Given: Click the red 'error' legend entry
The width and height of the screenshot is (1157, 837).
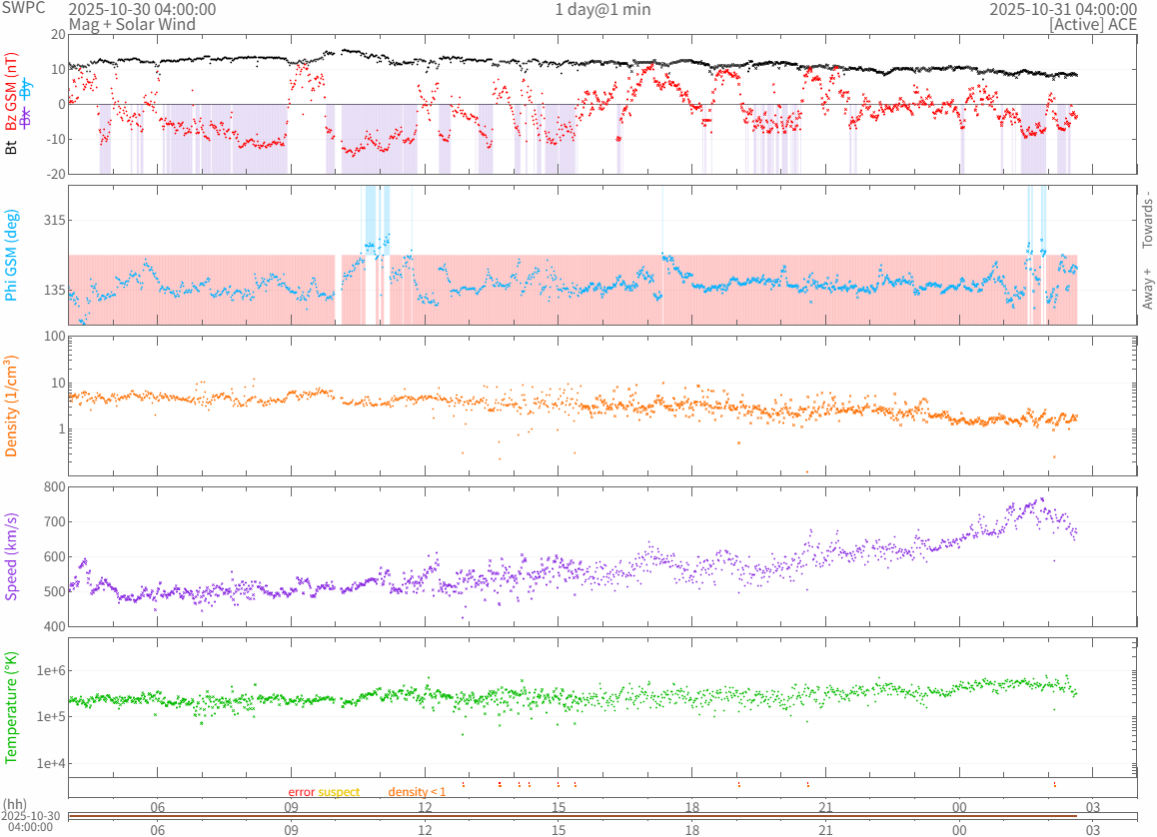Looking at the screenshot, I should [301, 792].
